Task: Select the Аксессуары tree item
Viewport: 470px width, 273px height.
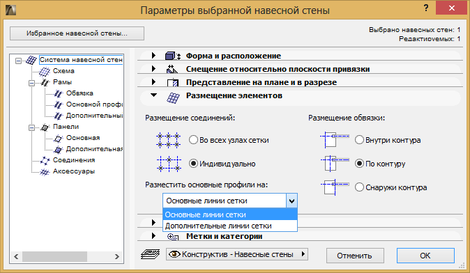Action: [x=74, y=171]
